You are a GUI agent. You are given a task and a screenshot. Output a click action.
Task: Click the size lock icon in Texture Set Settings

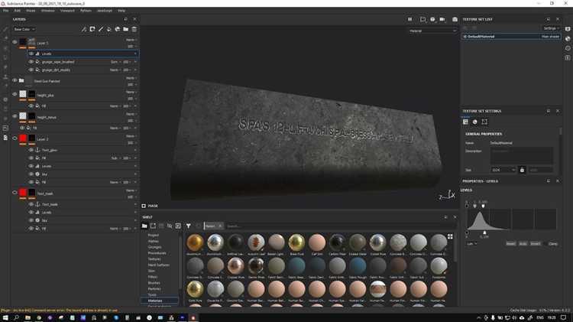click(x=523, y=170)
